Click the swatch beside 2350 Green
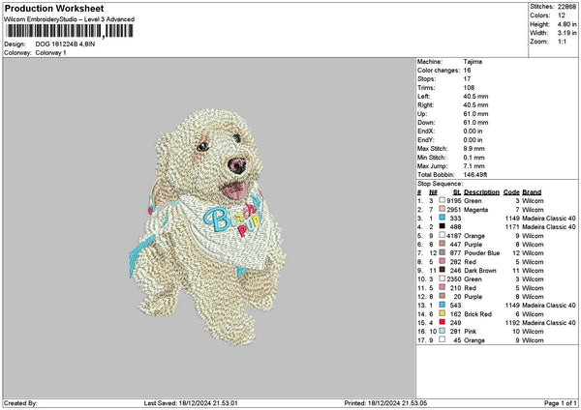The height and width of the screenshot is (410, 581). coord(443,278)
